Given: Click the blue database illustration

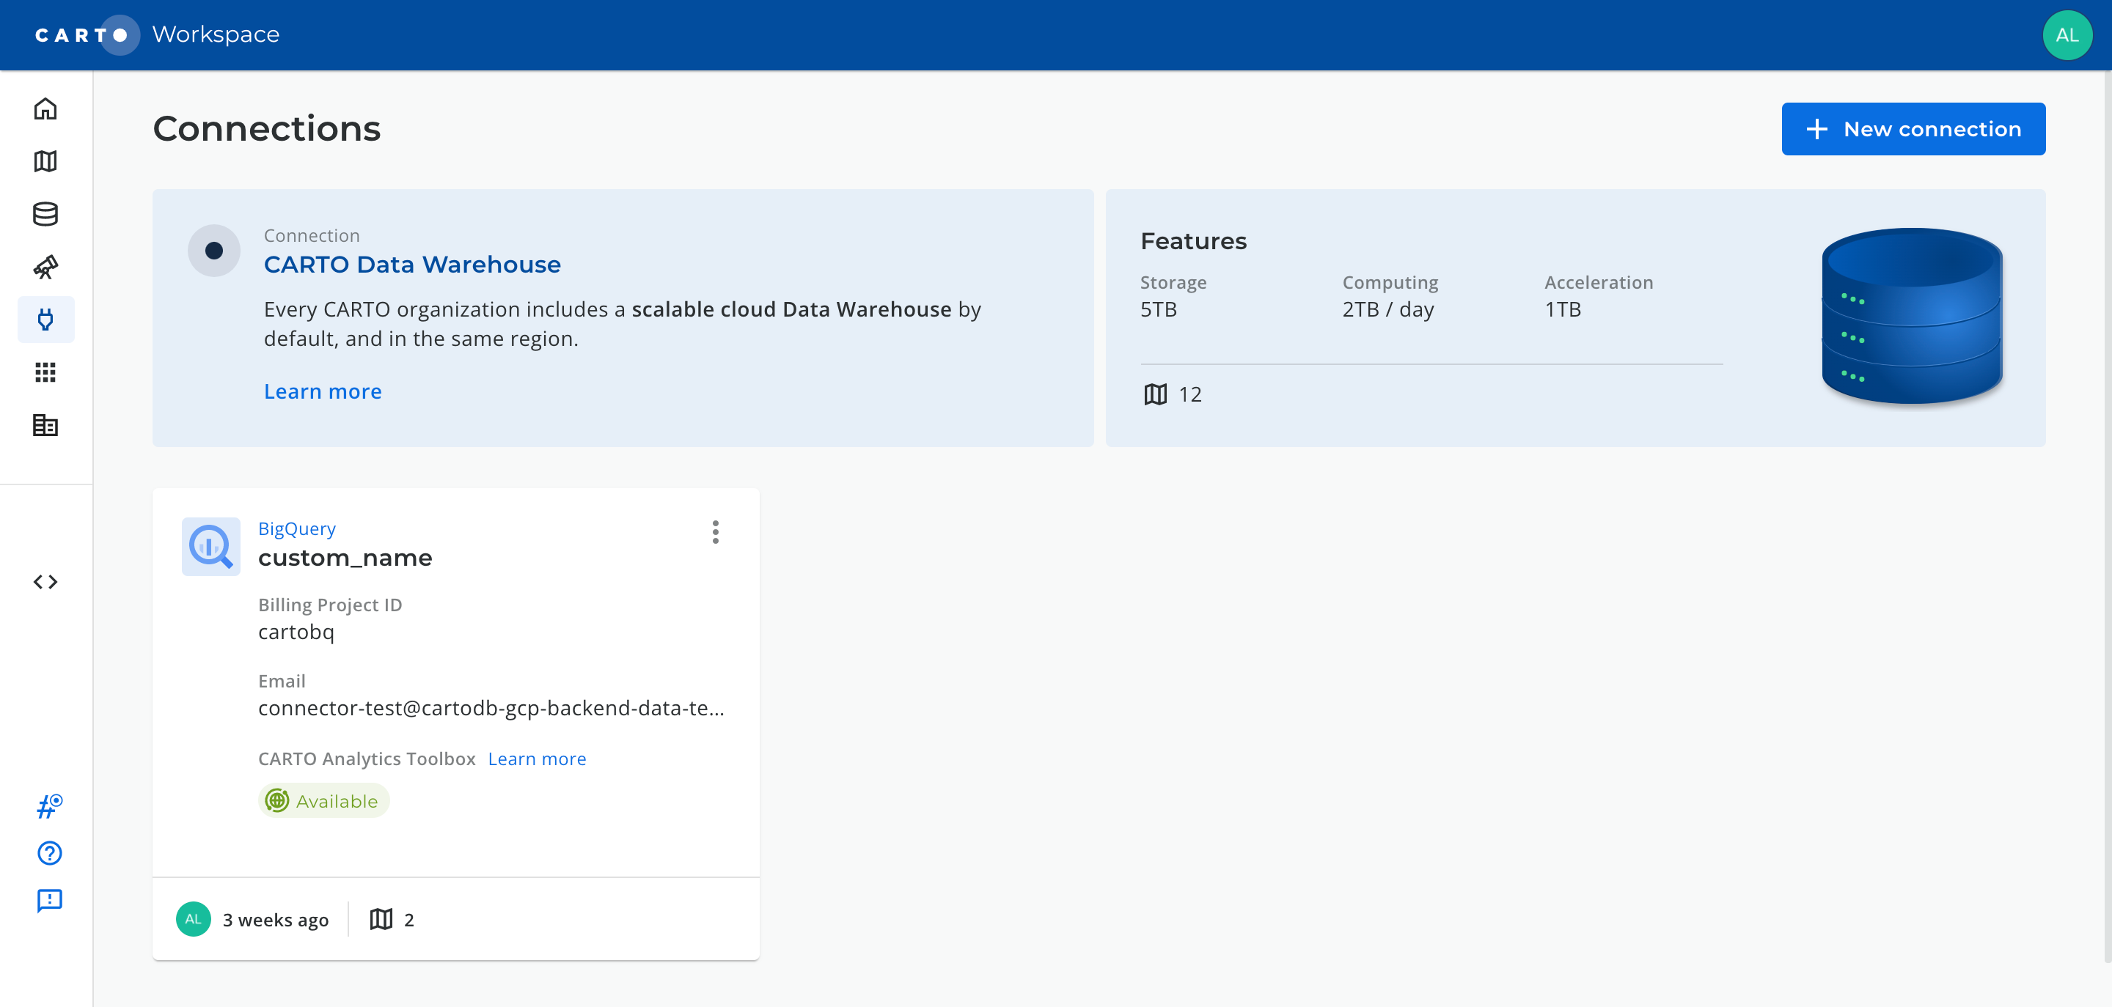Looking at the screenshot, I should click(x=1912, y=317).
